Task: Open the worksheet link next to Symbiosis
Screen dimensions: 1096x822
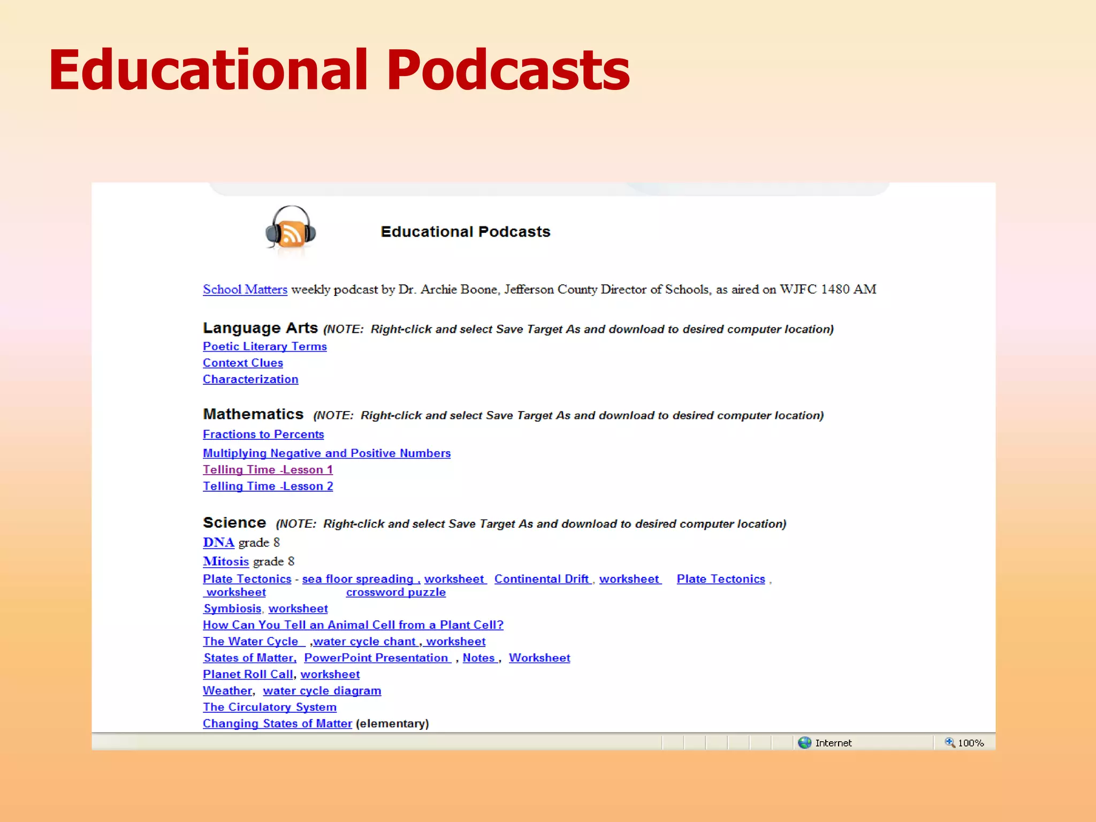Action: 298,609
